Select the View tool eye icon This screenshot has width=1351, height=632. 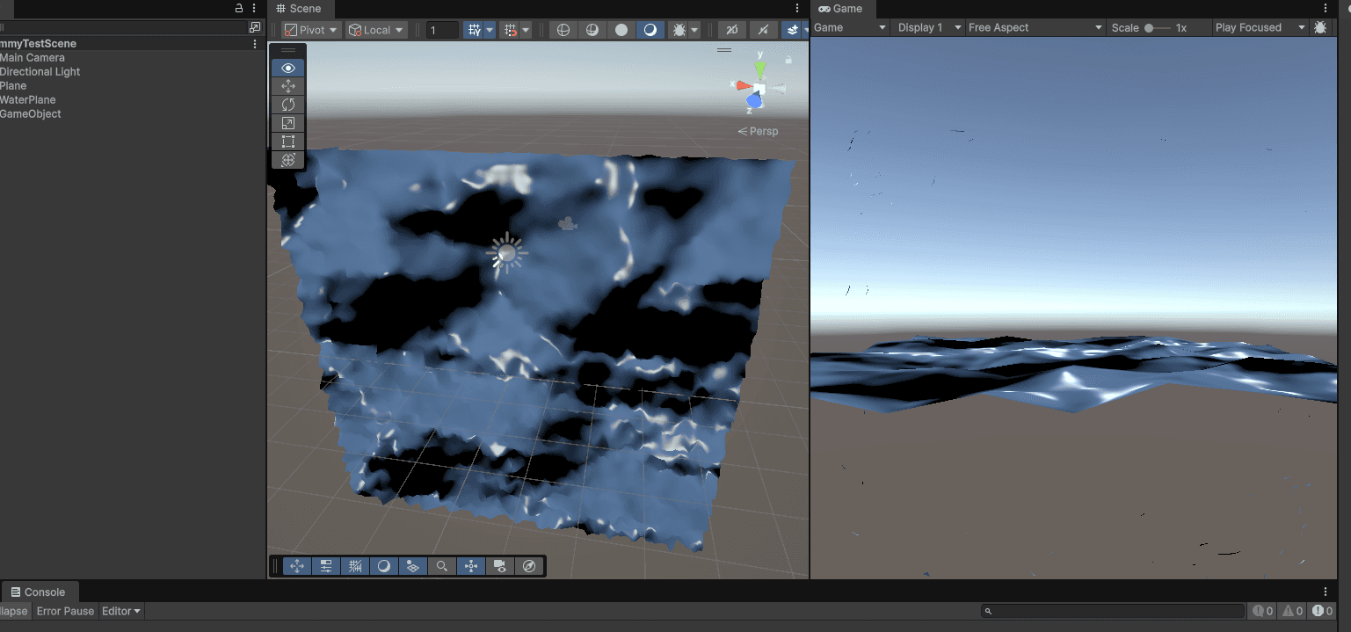point(287,68)
